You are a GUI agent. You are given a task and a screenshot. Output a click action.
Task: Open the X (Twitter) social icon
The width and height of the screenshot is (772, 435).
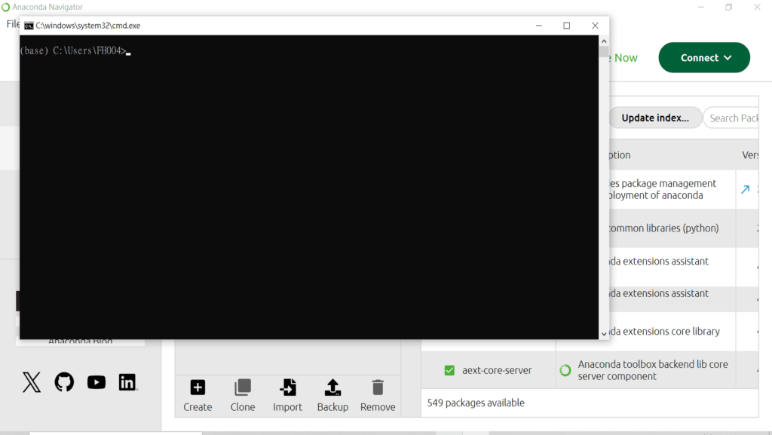click(32, 382)
